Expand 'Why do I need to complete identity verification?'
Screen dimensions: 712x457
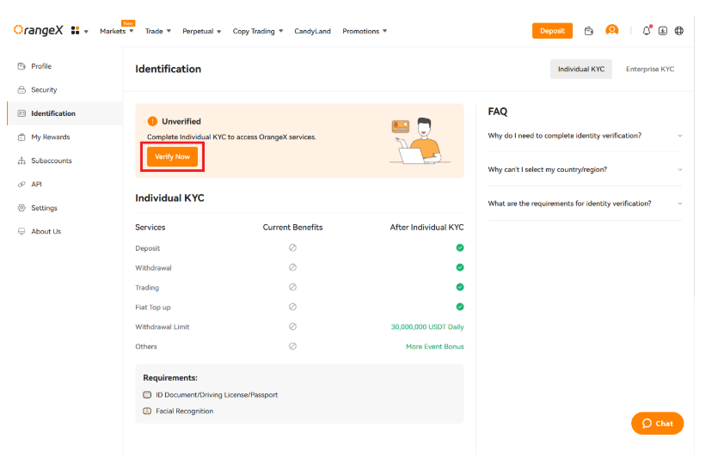pyautogui.click(x=584, y=136)
